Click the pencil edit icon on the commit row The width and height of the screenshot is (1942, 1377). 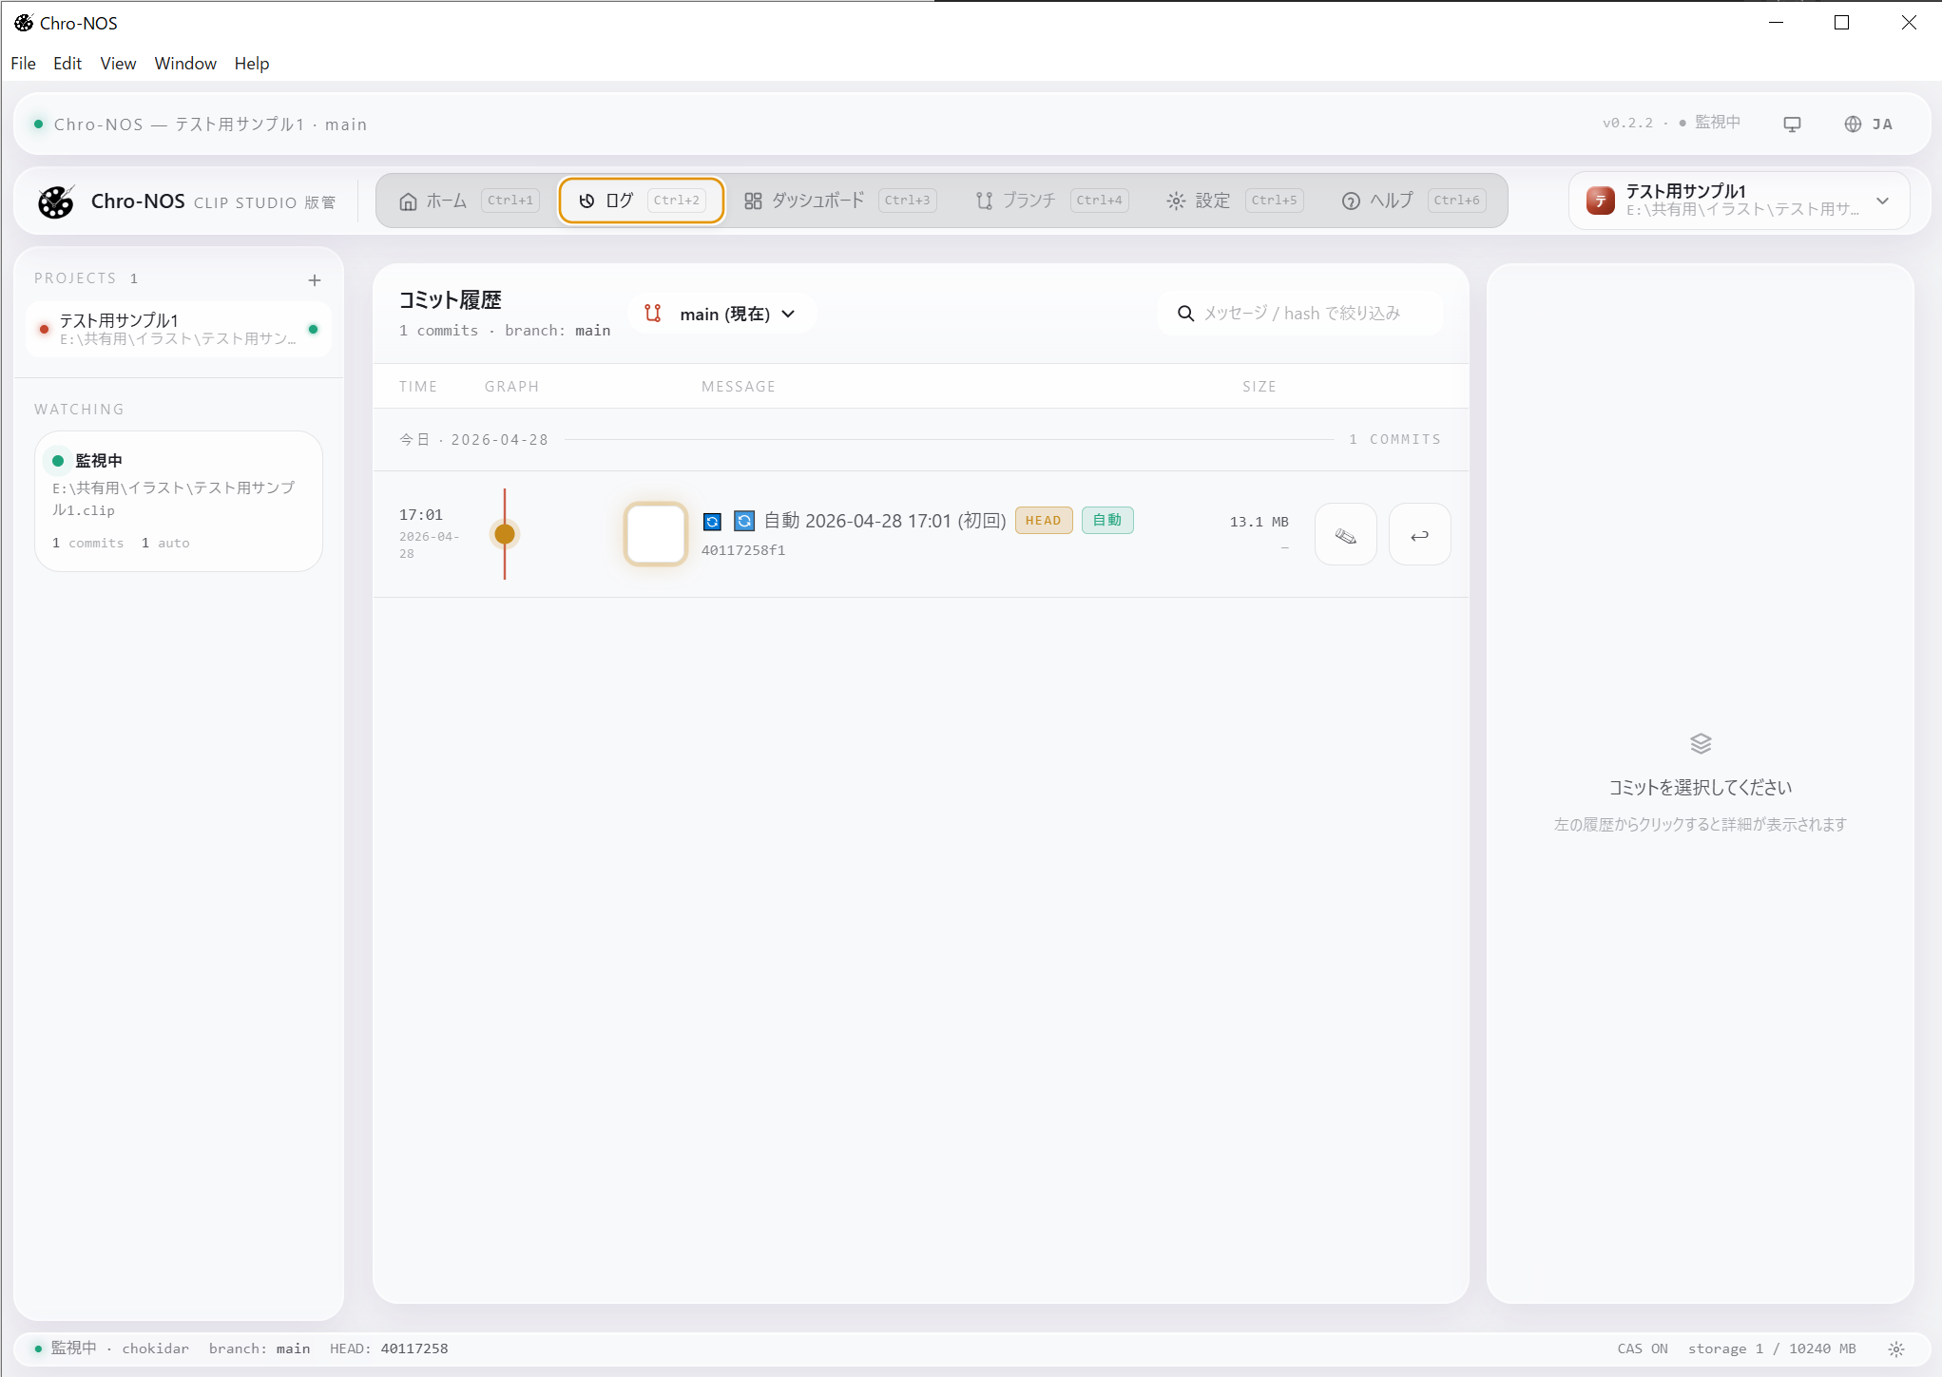click(1345, 535)
